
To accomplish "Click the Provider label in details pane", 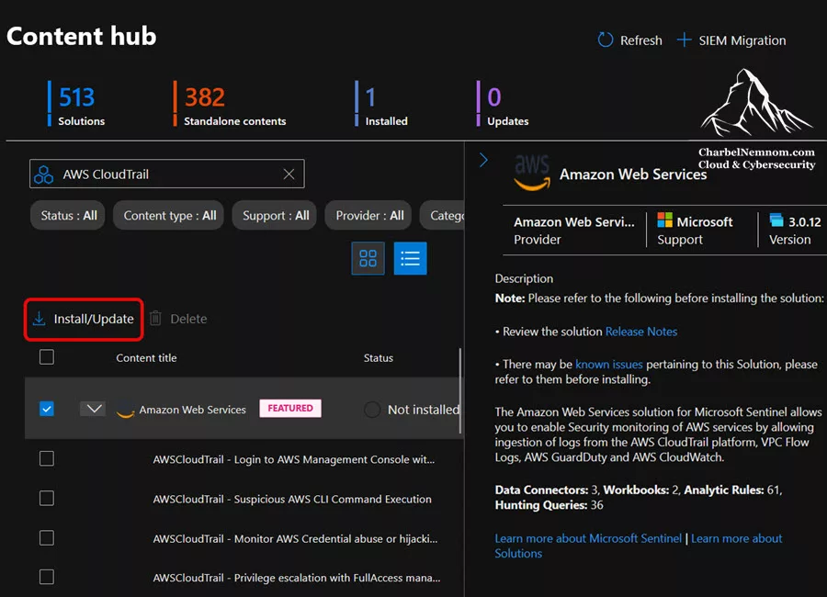I will [537, 240].
